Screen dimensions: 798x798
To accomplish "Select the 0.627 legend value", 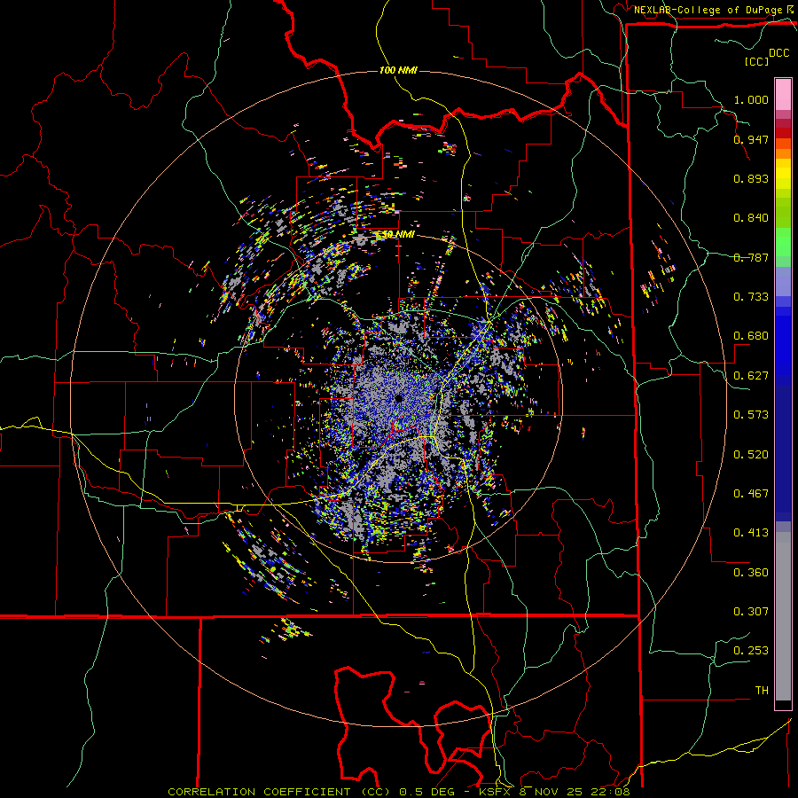I will [x=751, y=376].
